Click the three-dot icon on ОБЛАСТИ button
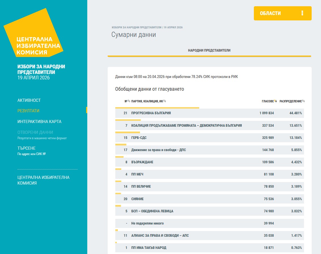This screenshot has height=254, width=321. point(302,13)
